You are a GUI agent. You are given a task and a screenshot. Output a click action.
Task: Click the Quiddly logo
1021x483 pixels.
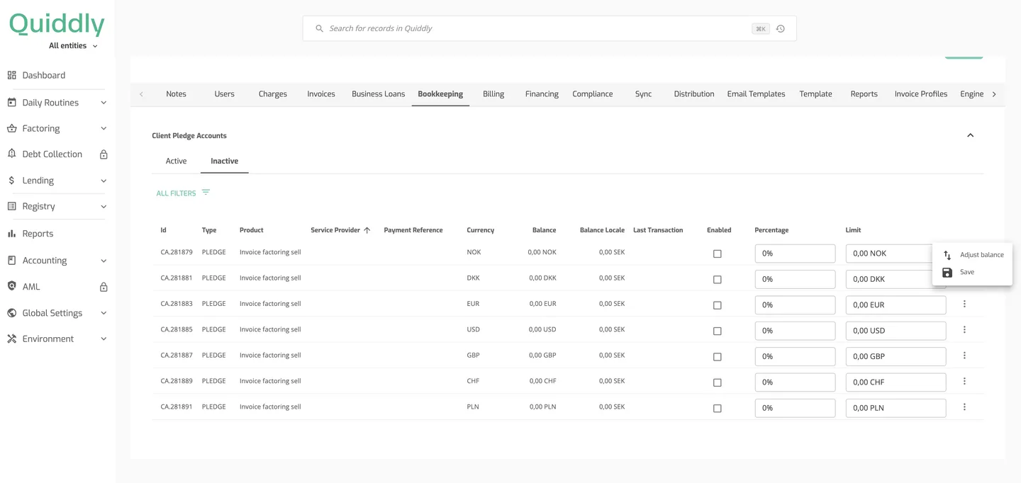57,23
